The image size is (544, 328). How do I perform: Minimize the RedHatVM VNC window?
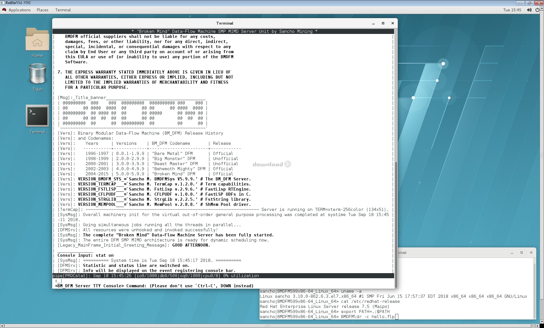coord(520,3)
